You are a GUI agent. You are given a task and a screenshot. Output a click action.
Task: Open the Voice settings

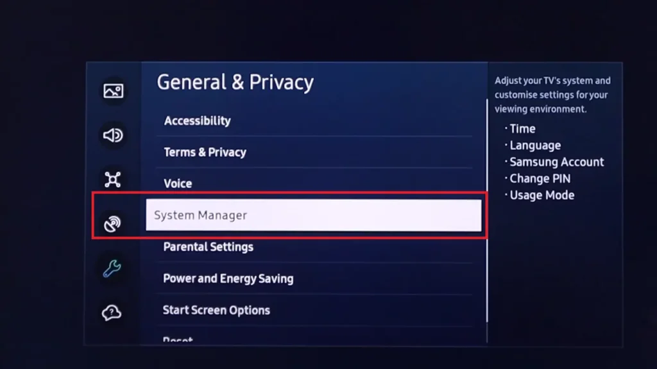314,184
